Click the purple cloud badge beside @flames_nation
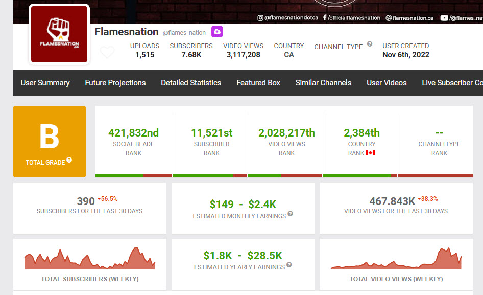 coord(217,32)
